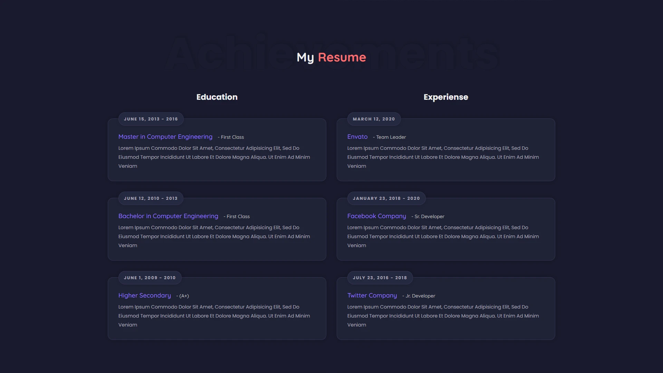663x373 pixels.
Task: Open the Facebook Company title
Action: (377, 216)
